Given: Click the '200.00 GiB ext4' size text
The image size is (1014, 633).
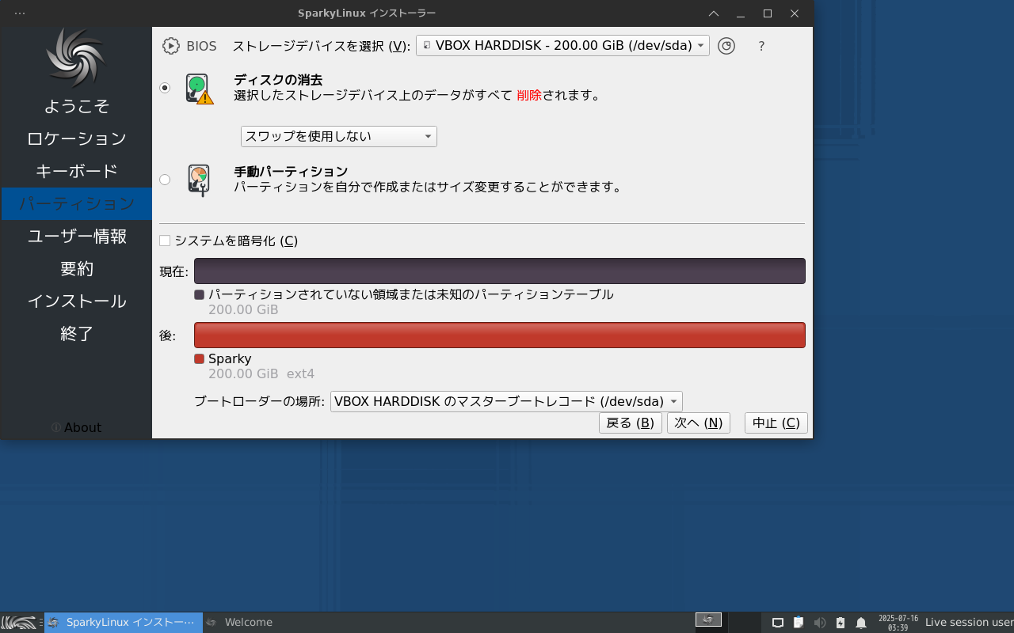Looking at the screenshot, I should (261, 373).
